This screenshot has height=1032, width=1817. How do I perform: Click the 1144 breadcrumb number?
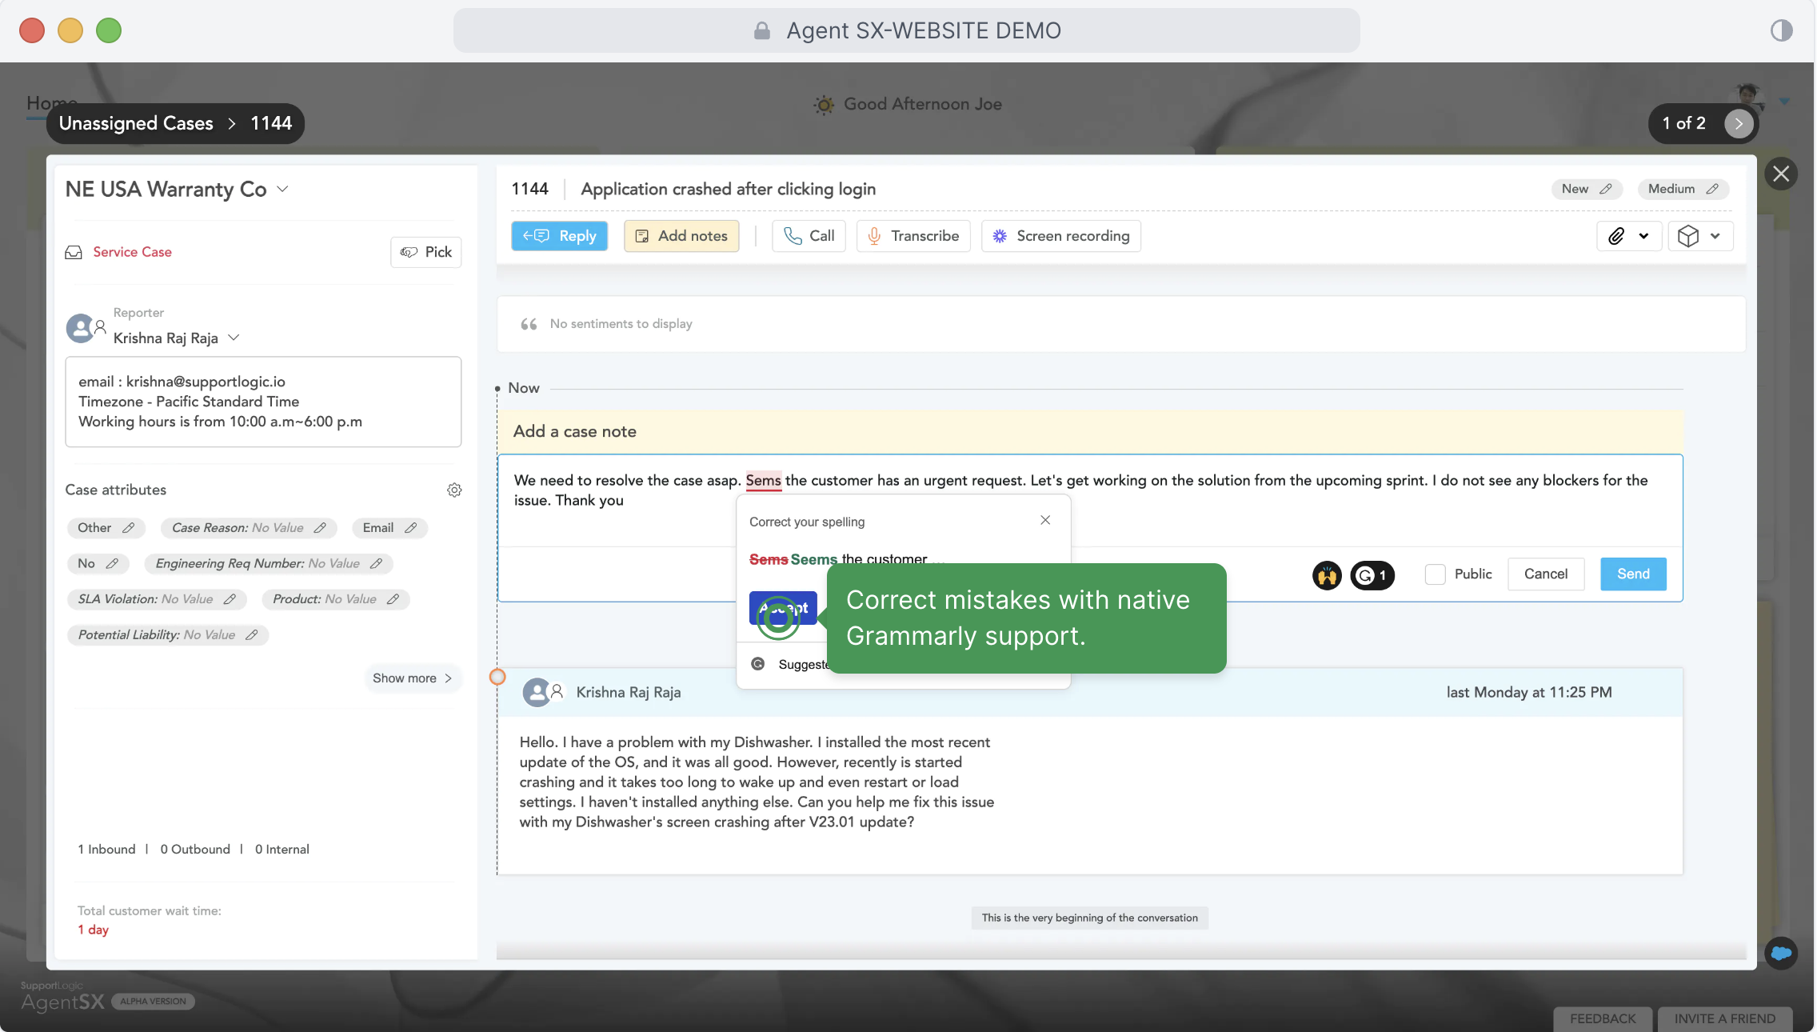271,123
